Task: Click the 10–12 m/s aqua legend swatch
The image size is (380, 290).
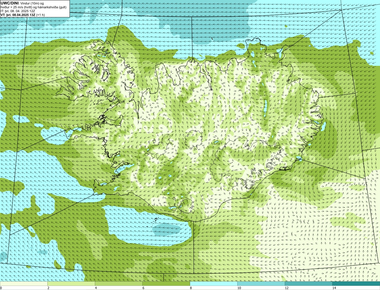Action: (x=261, y=283)
